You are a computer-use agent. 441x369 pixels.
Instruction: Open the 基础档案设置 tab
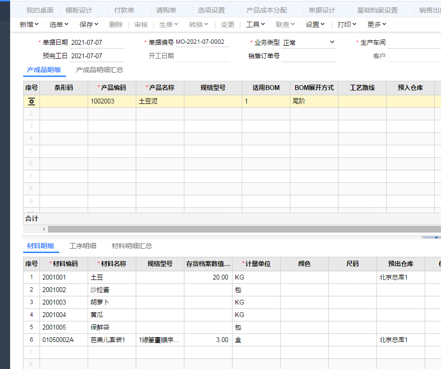[377, 10]
